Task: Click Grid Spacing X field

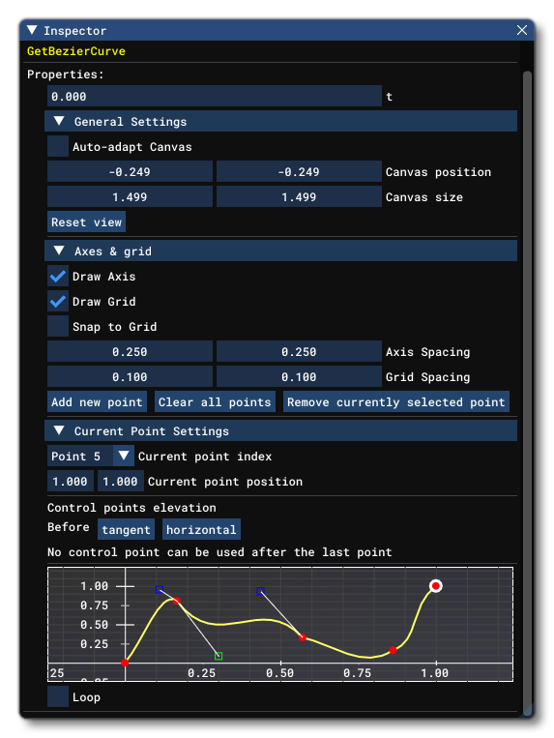Action: (130, 377)
